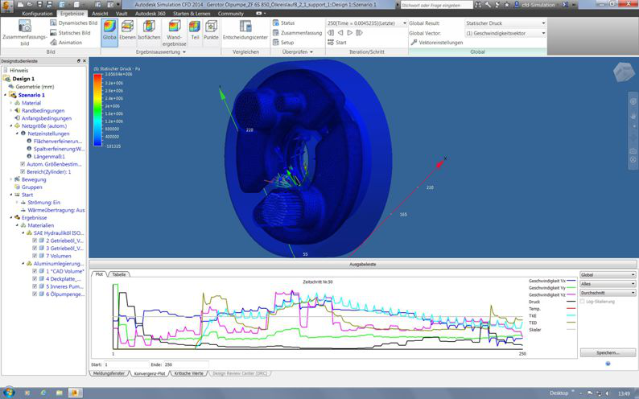Switch to the Ansicht ribbon tab
This screenshot has height=399, width=639.
(101, 14)
